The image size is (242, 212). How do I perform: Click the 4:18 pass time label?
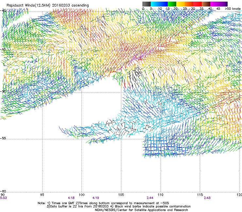[x=71, y=198]
